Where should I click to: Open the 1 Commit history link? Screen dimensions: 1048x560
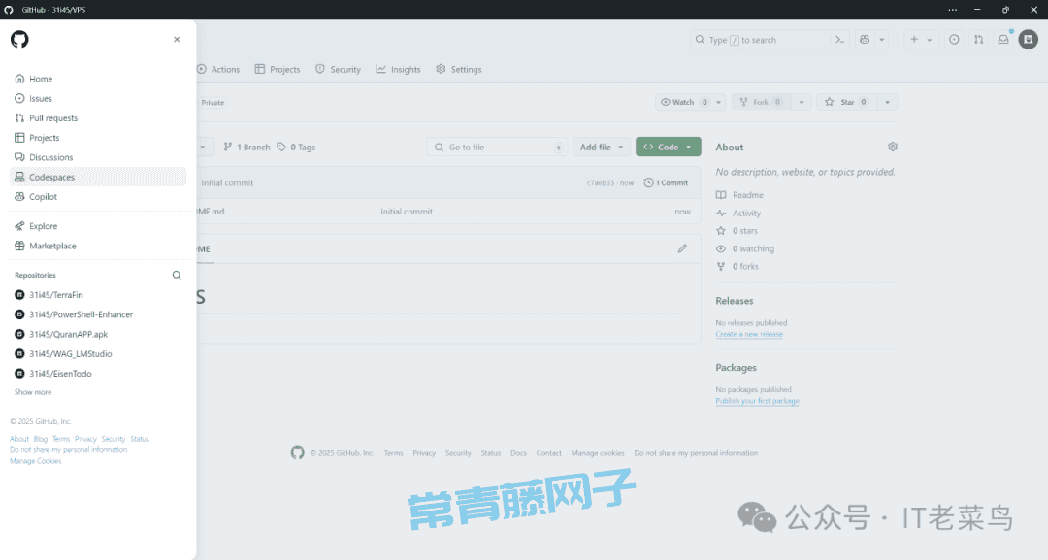(667, 183)
